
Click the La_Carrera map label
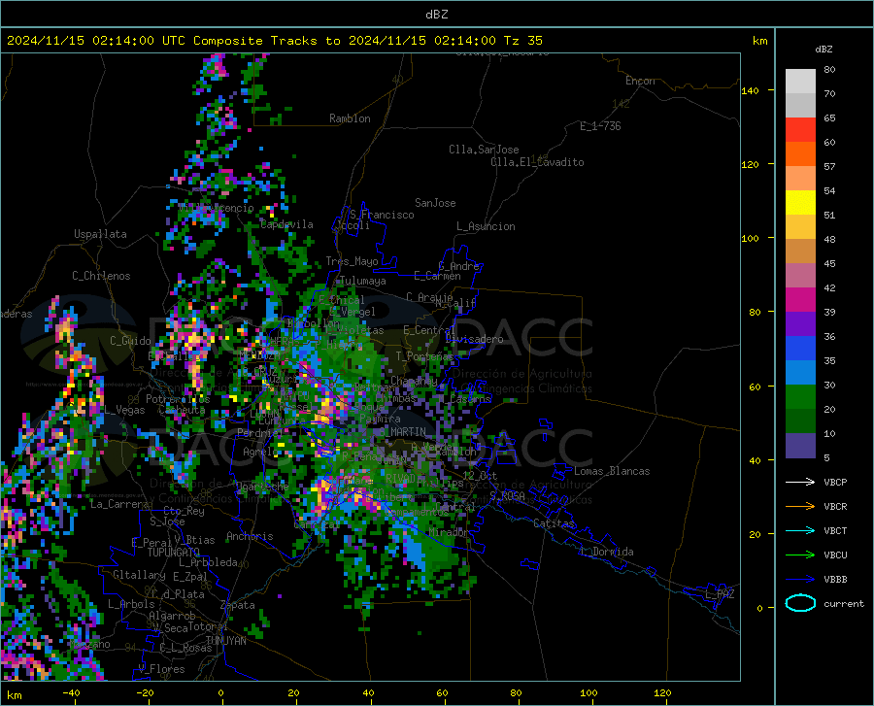(x=119, y=504)
